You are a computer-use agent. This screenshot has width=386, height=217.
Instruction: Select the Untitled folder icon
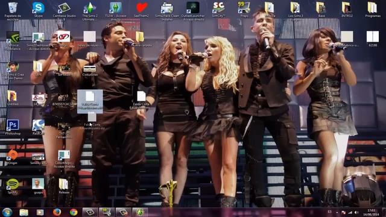12,98
